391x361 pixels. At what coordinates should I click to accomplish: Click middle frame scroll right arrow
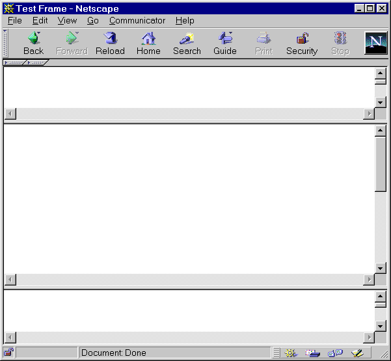369,280
